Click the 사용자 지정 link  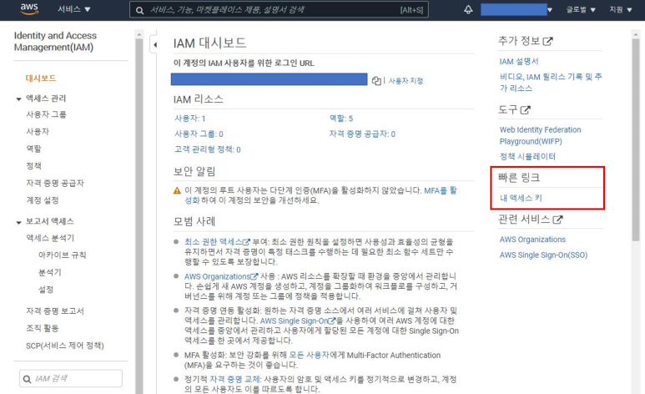[x=406, y=81]
